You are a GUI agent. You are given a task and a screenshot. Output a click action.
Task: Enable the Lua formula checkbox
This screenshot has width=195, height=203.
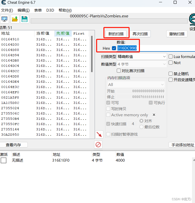171,56
